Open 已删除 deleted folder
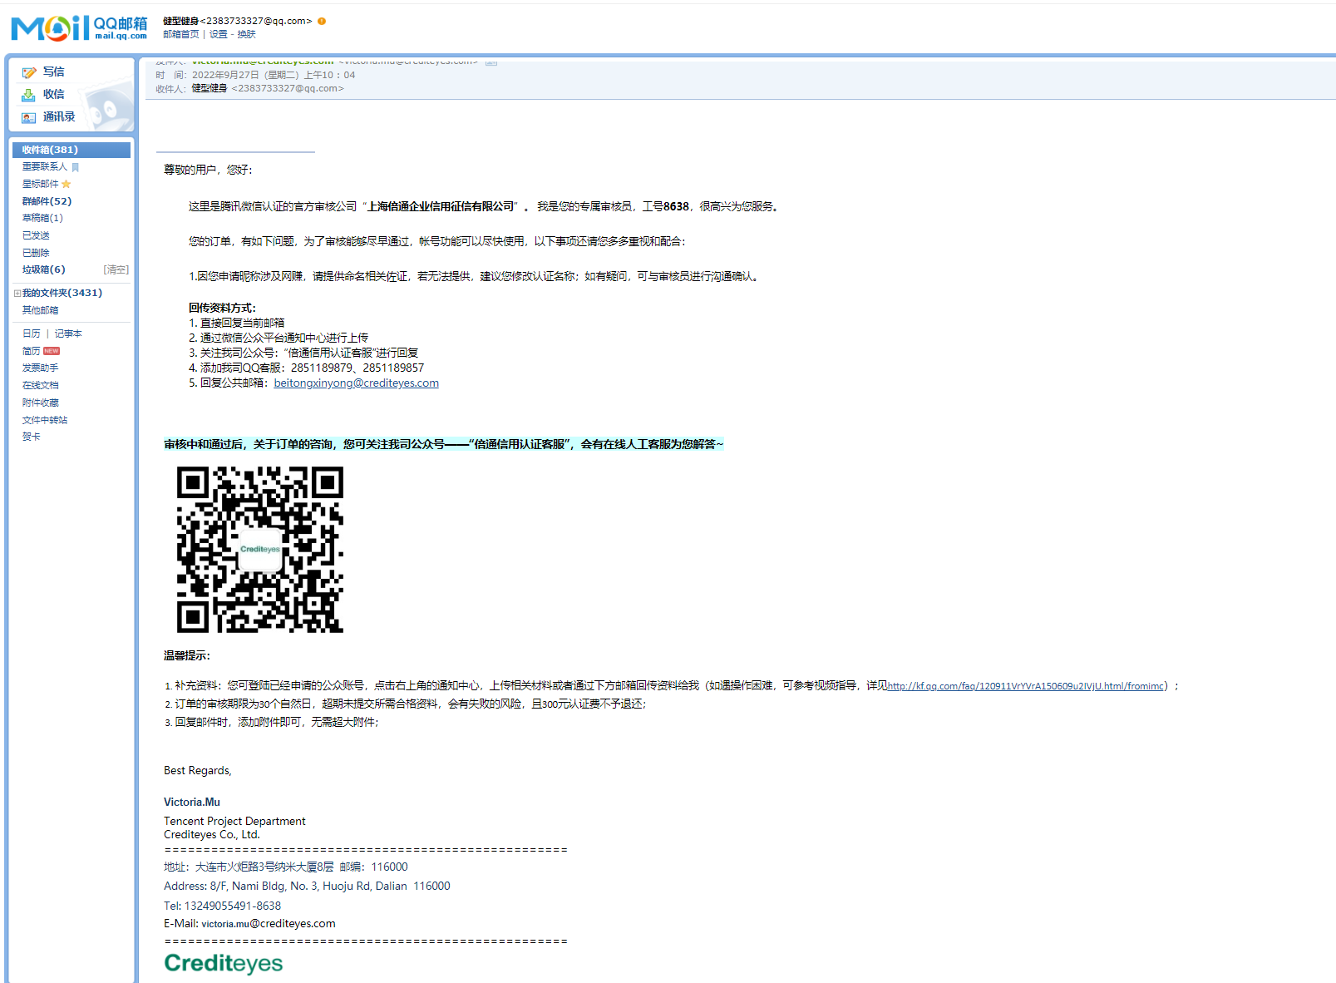The width and height of the screenshot is (1336, 983). 36,253
